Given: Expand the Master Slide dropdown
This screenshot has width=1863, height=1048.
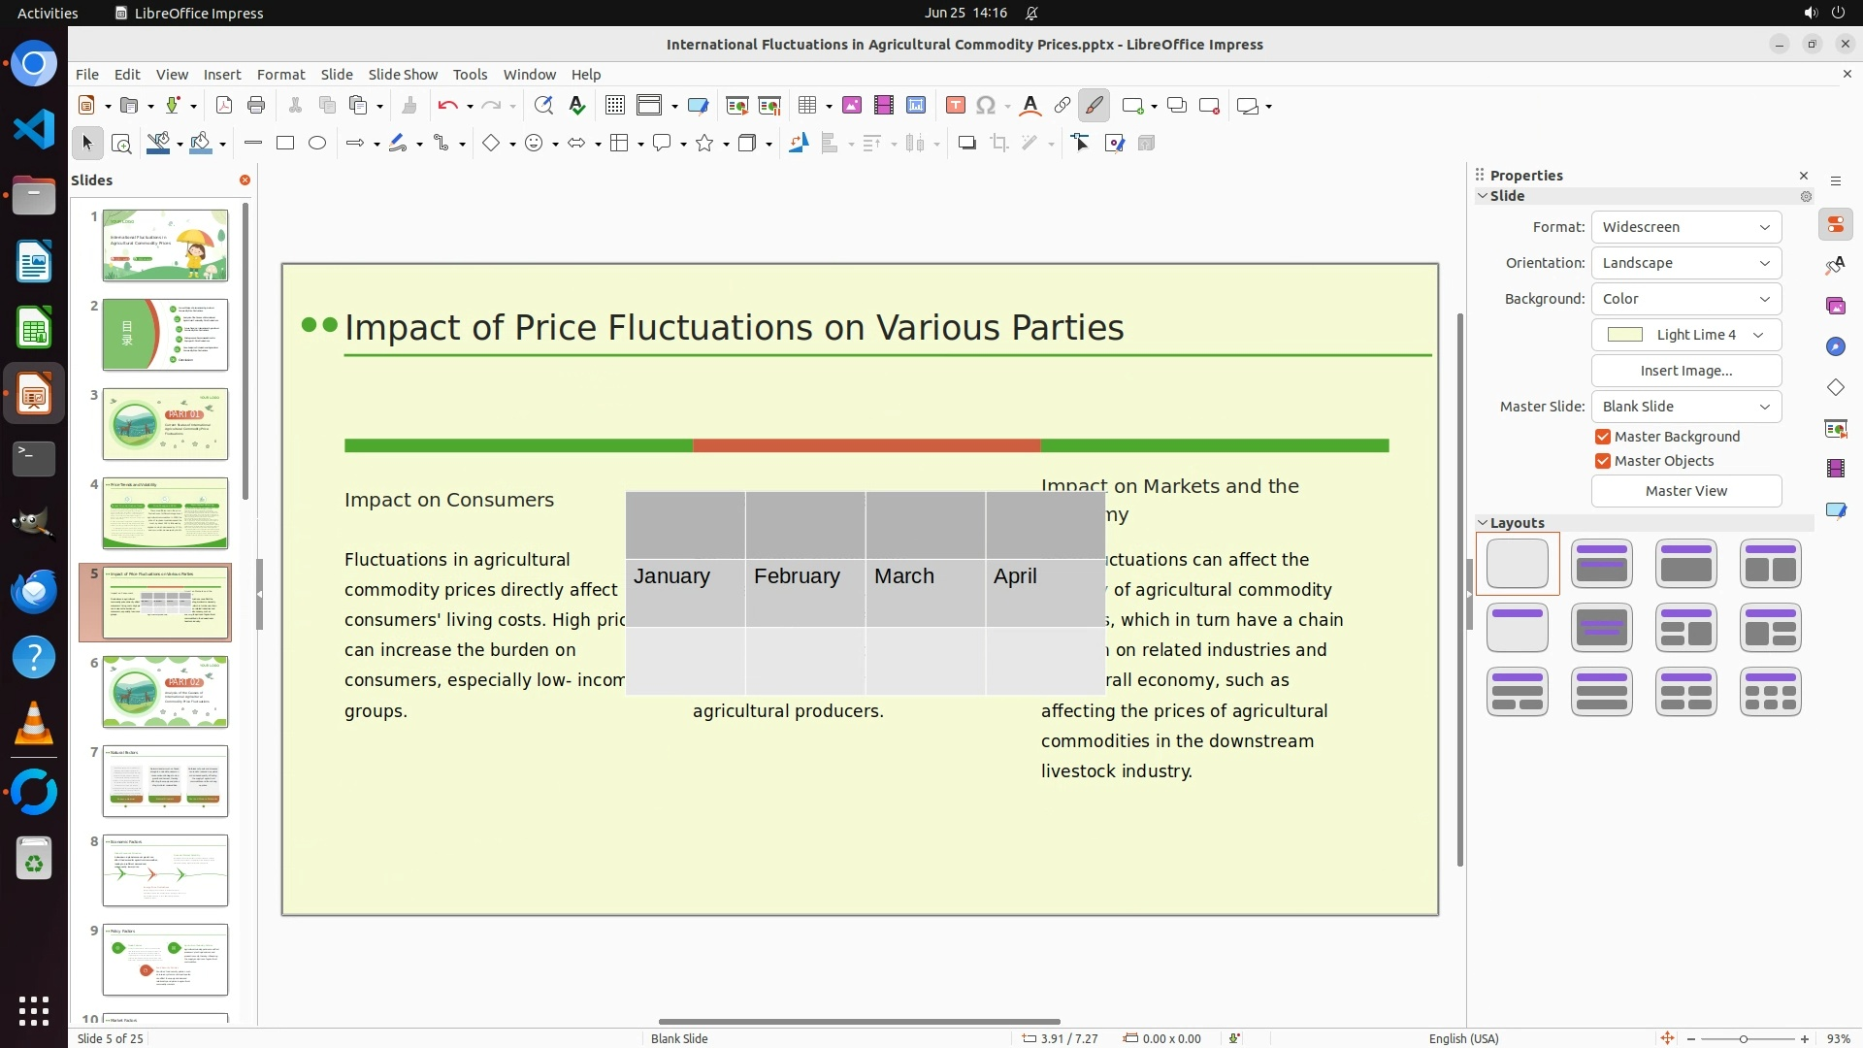Looking at the screenshot, I should pos(1685,407).
